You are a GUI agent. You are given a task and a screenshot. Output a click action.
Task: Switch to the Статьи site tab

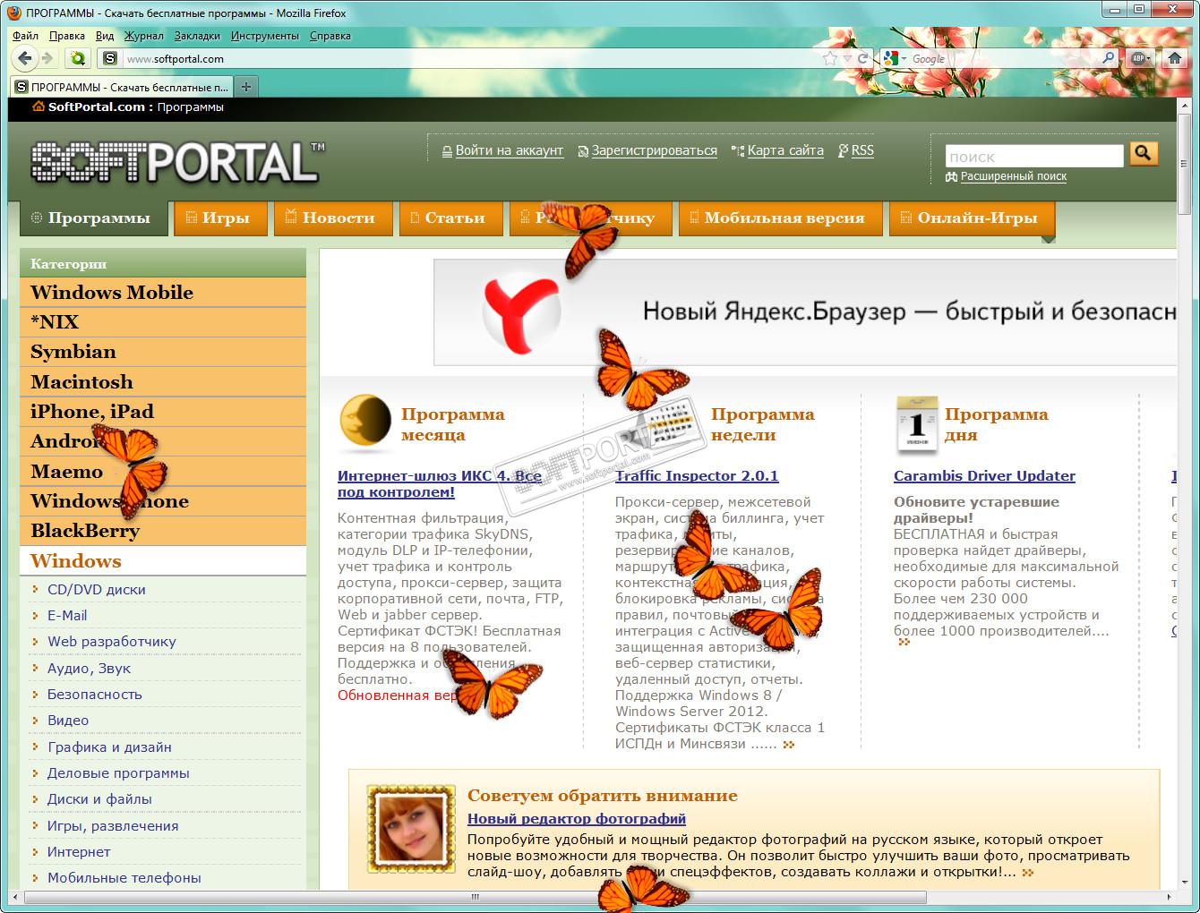pyautogui.click(x=450, y=218)
